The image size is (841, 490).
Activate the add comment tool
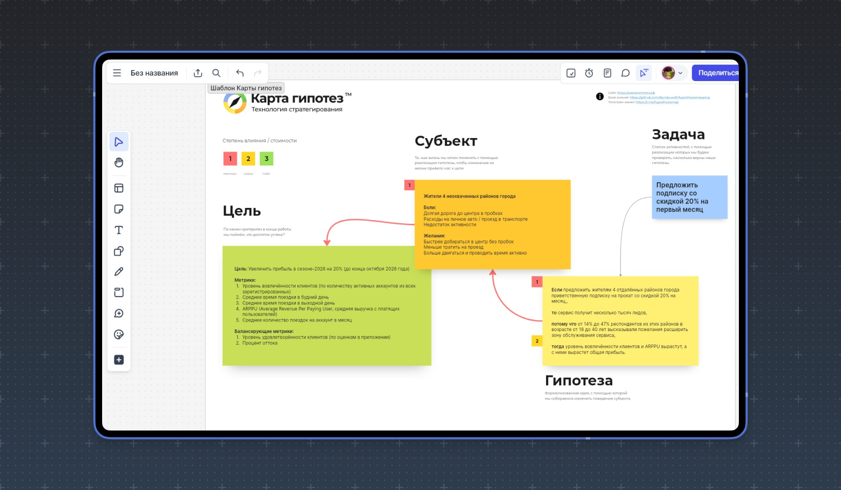[119, 313]
